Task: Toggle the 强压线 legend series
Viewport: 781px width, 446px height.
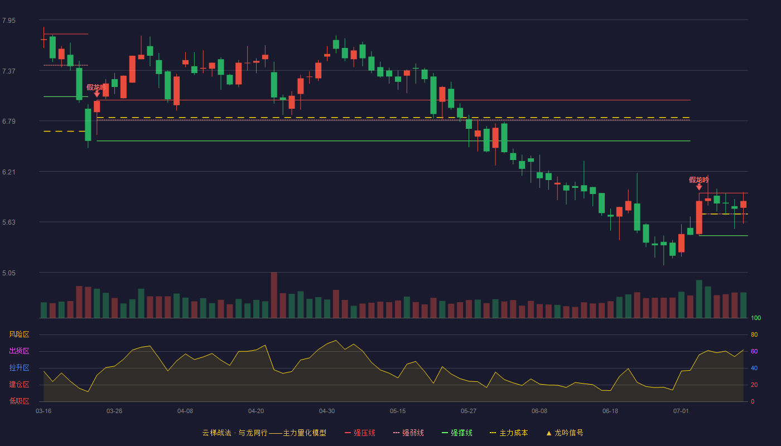Action: coord(360,433)
